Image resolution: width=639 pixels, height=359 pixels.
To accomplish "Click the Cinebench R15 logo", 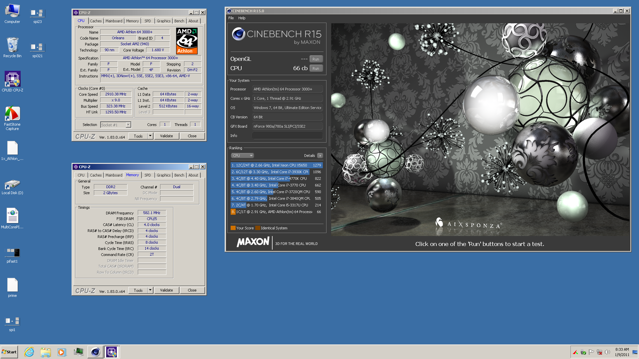I will tap(277, 36).
